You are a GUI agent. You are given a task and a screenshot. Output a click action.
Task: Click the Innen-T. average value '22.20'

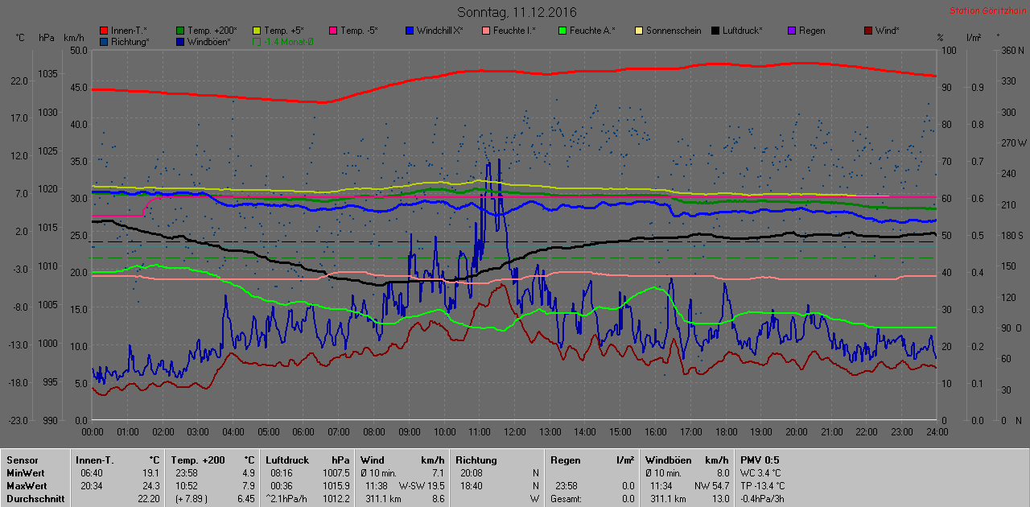point(149,499)
